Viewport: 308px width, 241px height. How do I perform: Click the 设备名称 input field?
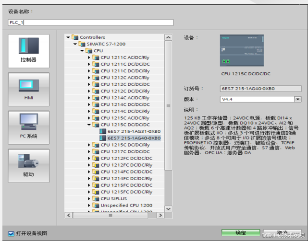[x=91, y=23]
